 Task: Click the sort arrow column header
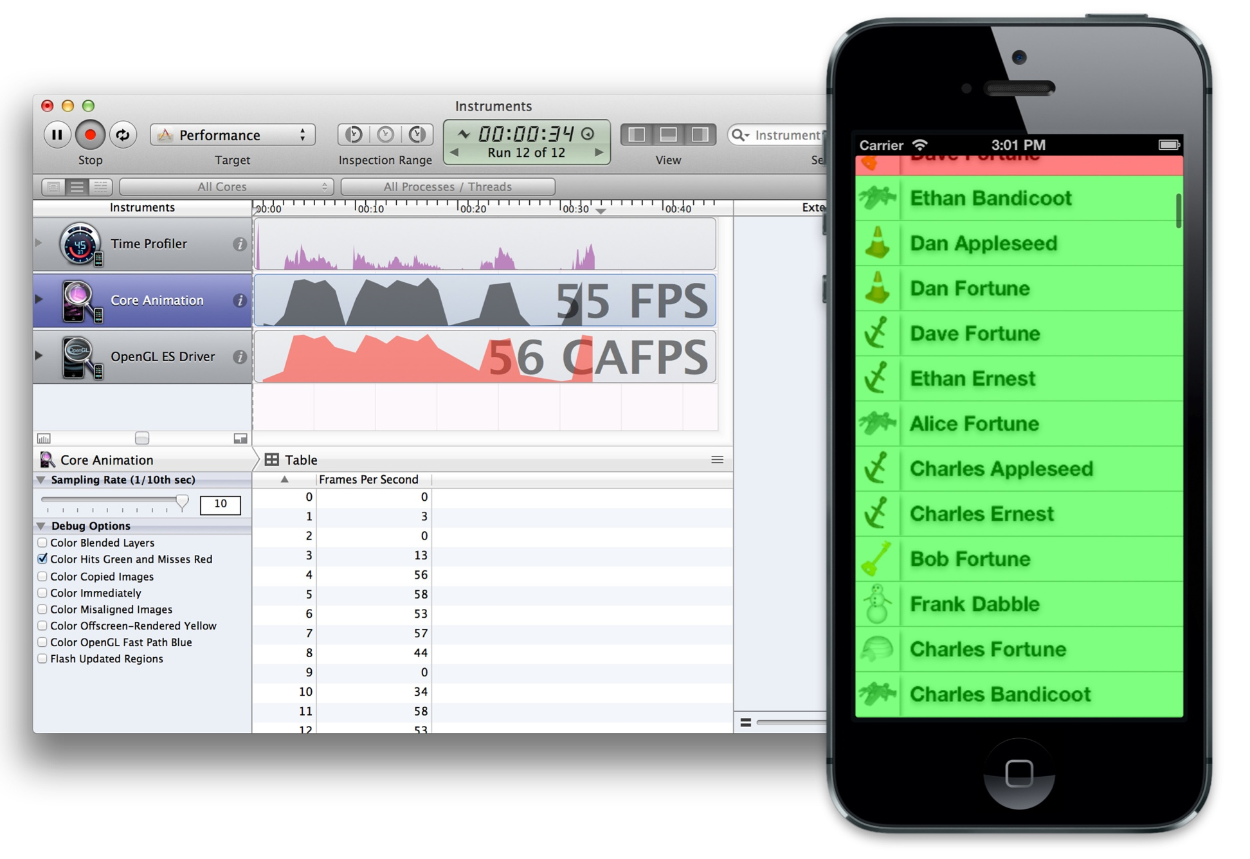[284, 480]
